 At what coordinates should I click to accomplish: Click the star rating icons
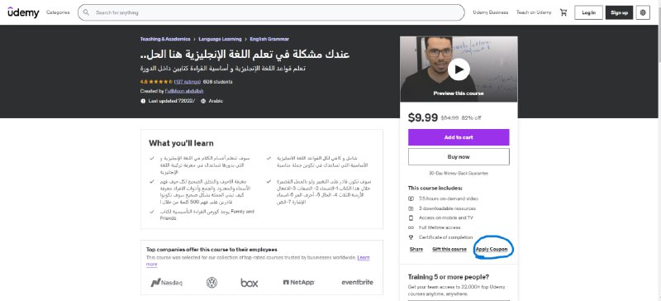[160, 82]
